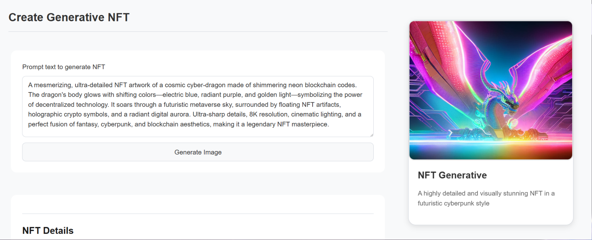Click the 'Prompt text to generate NFT' label
The width and height of the screenshot is (592, 240).
point(64,67)
